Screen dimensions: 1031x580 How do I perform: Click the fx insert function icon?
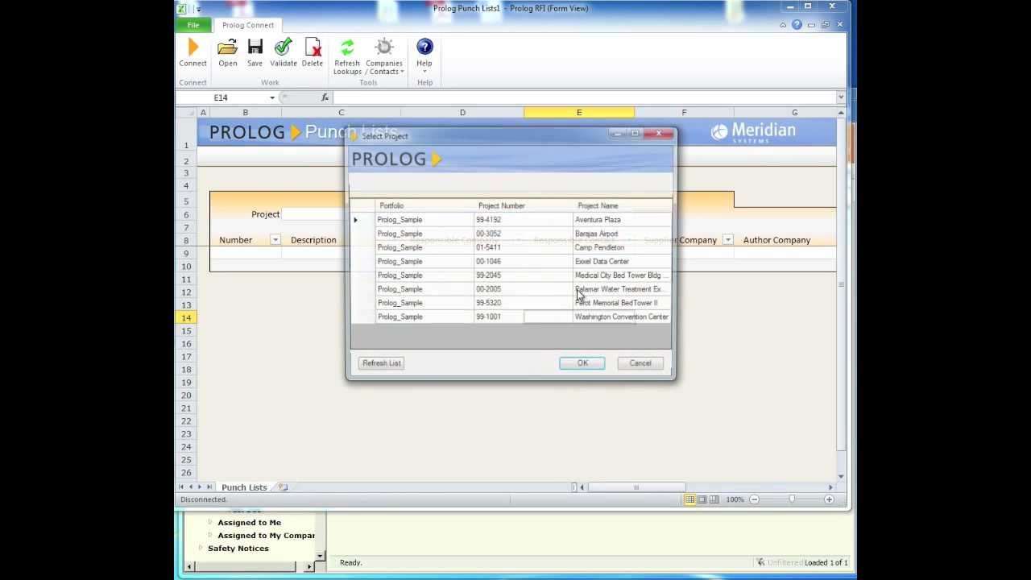coord(325,97)
